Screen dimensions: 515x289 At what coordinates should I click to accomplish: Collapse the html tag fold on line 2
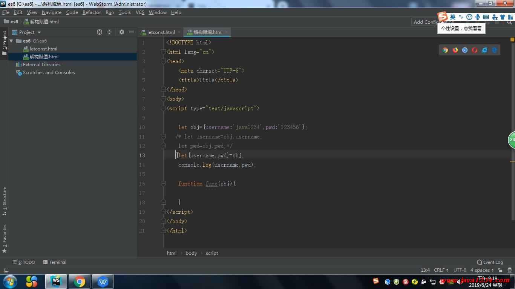(x=163, y=52)
